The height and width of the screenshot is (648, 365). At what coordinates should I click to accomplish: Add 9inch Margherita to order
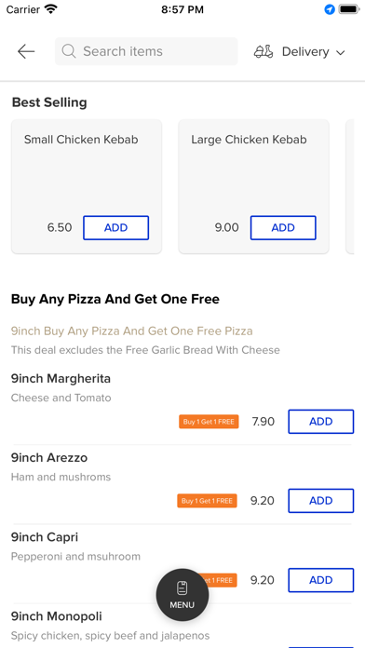click(x=321, y=422)
